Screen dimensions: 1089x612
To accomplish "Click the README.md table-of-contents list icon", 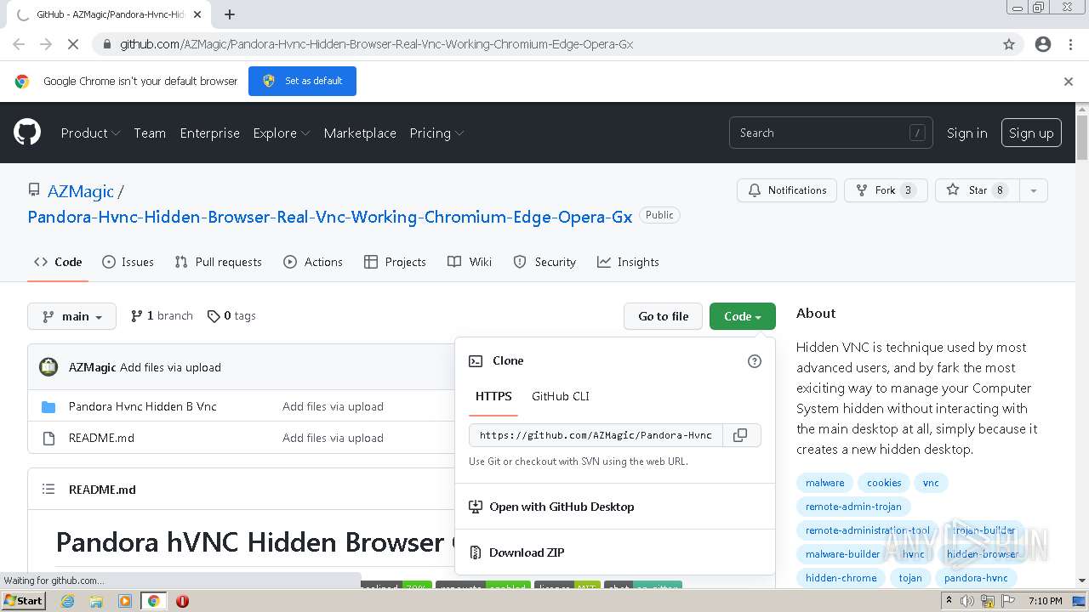I will tap(48, 490).
